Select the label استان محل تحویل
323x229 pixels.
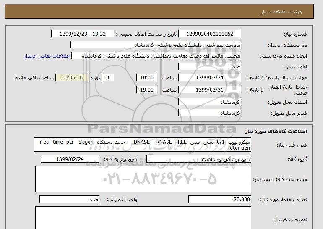coord(287,102)
